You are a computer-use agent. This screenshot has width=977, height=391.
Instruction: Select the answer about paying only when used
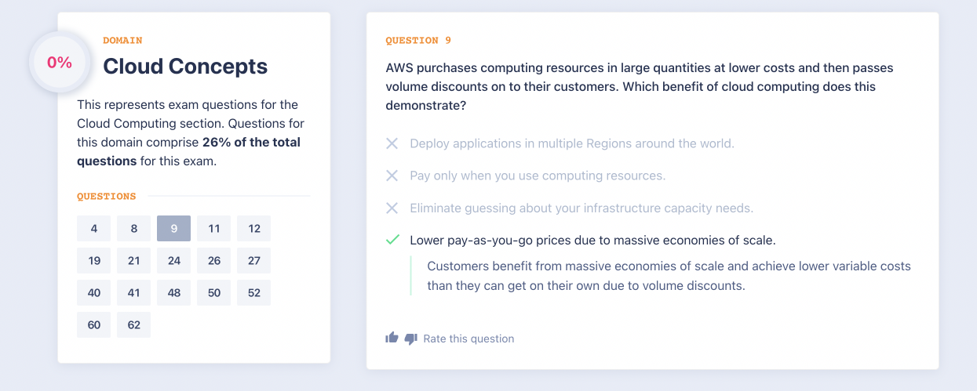coord(537,176)
